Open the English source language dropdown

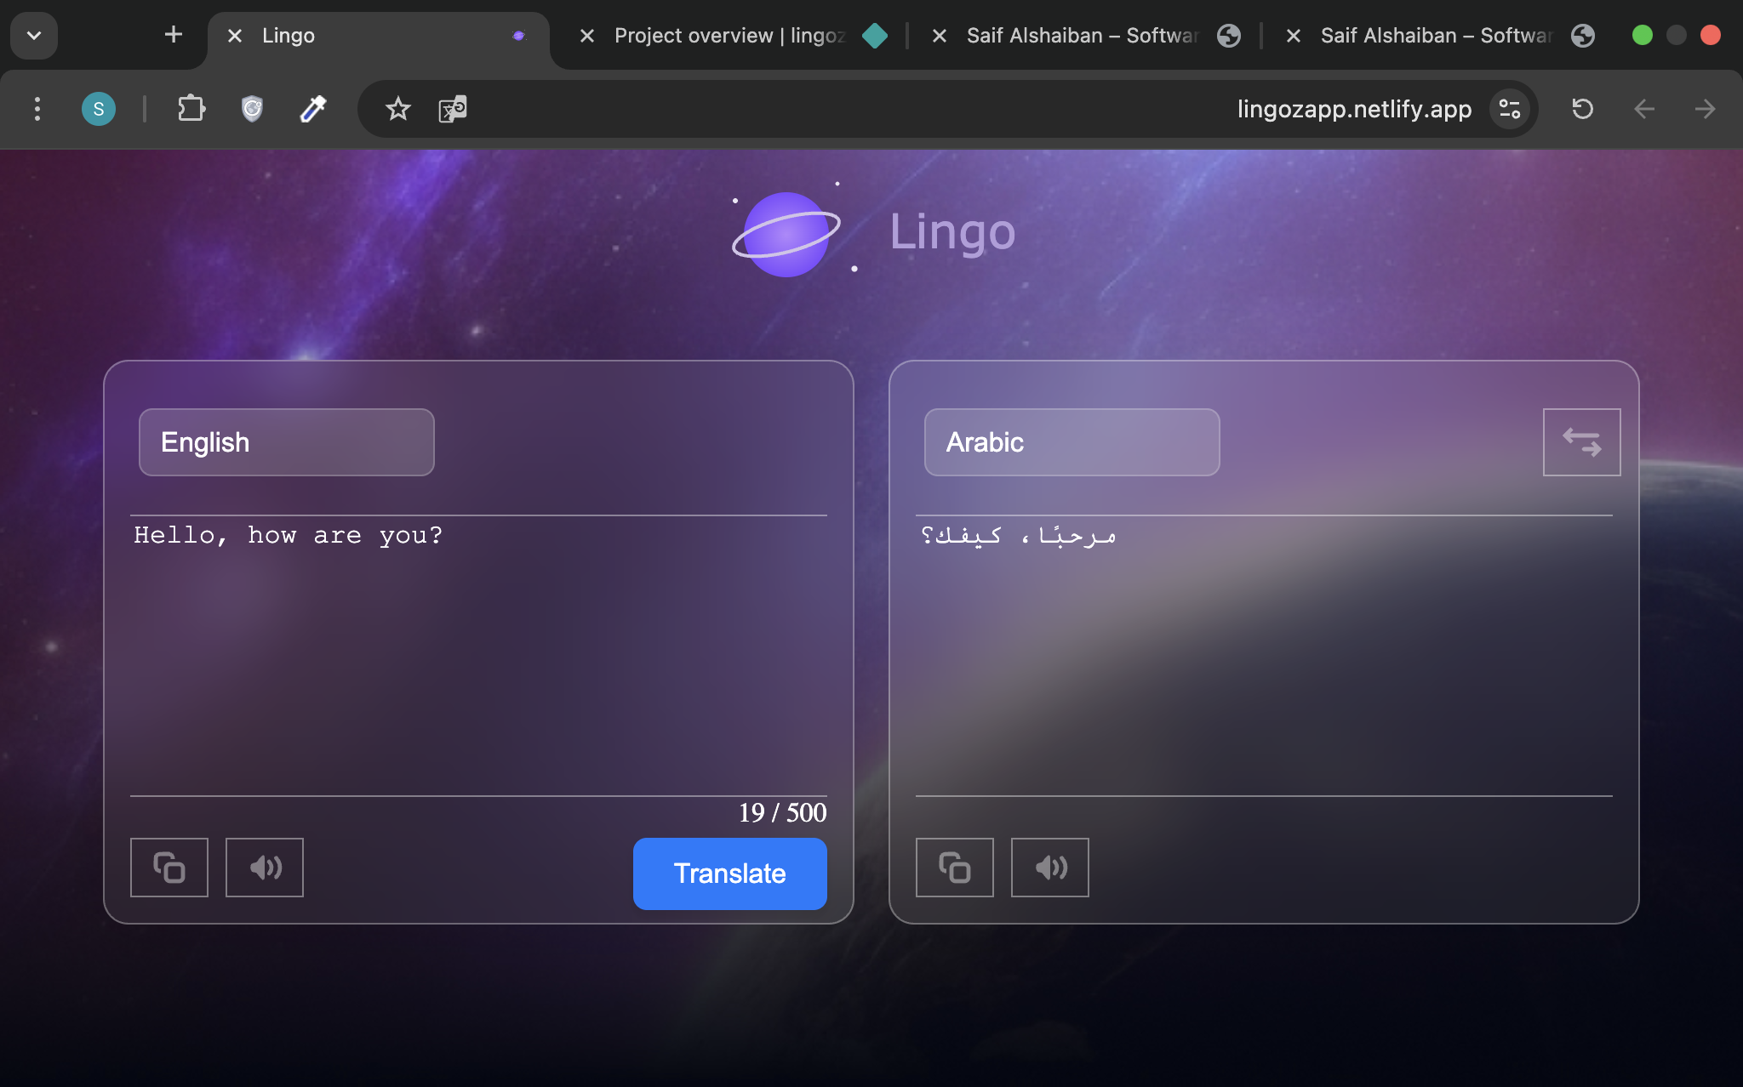coord(287,442)
